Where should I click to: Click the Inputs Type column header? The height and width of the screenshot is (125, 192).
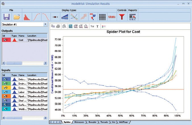[x=14, y=75]
